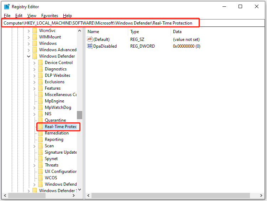
Task: Select the Windows Defender tree label
Action: [57, 56]
